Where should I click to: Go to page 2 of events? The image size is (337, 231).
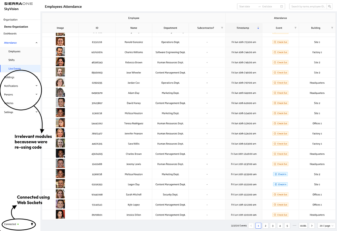[266, 226]
